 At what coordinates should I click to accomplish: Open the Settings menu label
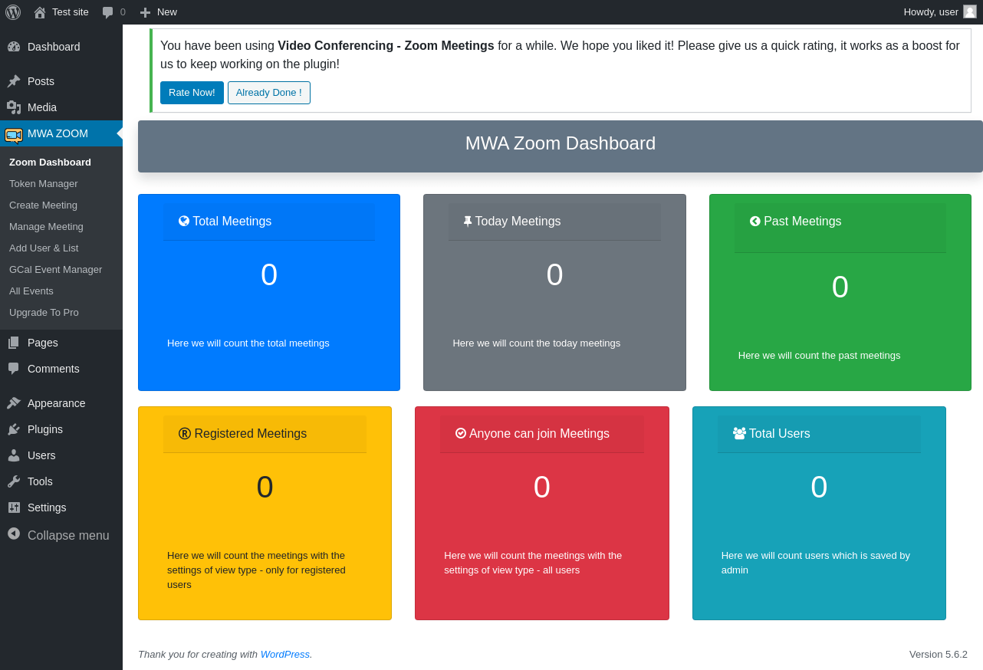[x=47, y=507]
